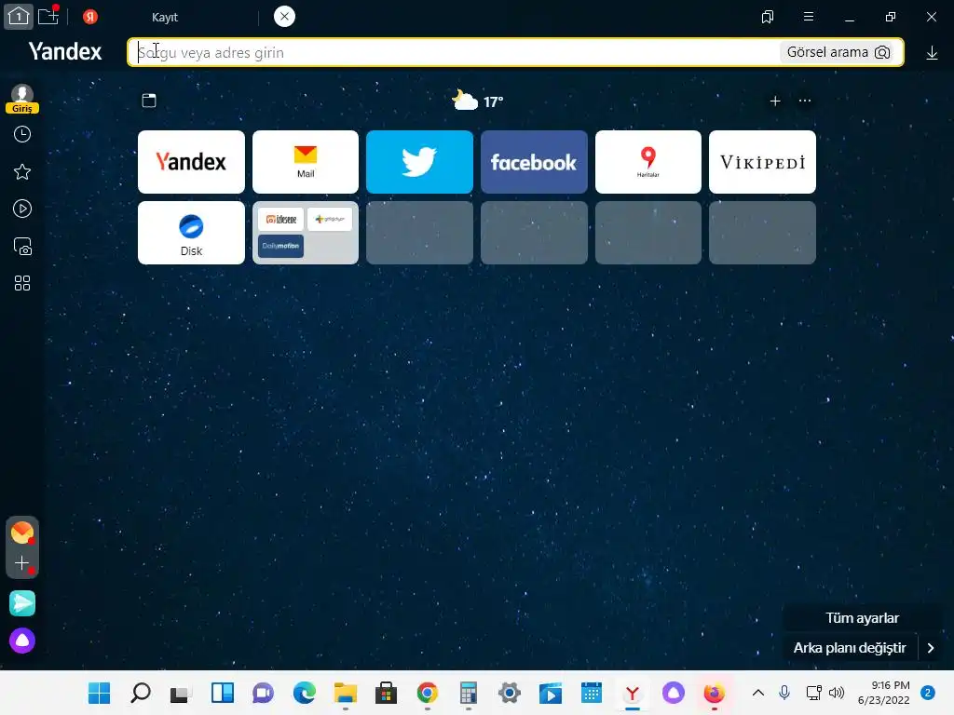Add a new tile with plus icon
The image size is (954, 715).
775,101
